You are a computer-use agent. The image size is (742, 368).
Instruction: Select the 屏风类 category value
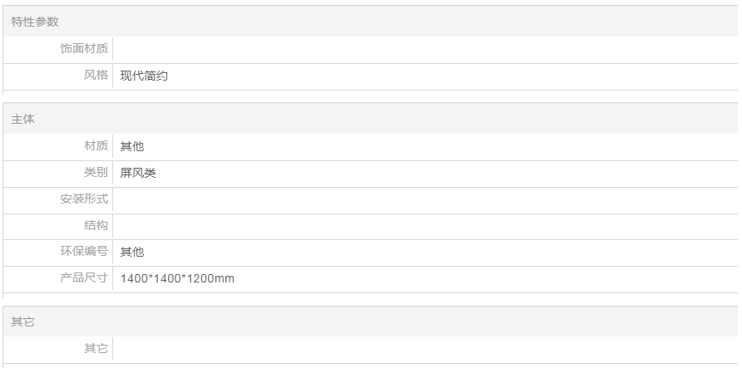coord(138,173)
